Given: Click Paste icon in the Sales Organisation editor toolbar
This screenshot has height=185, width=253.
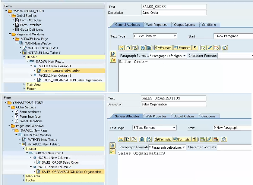Looking at the screenshot, I should pos(134,139).
